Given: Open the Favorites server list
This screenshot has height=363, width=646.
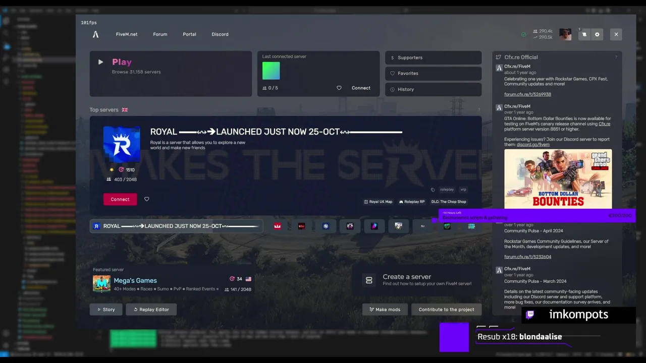Looking at the screenshot, I should click(x=433, y=73).
